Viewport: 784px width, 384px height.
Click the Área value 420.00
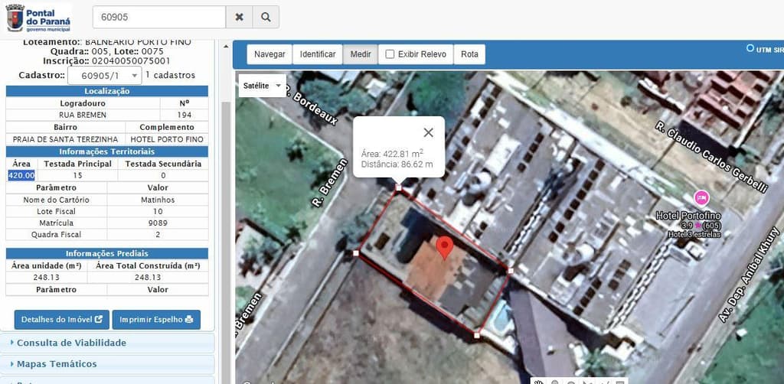point(21,176)
